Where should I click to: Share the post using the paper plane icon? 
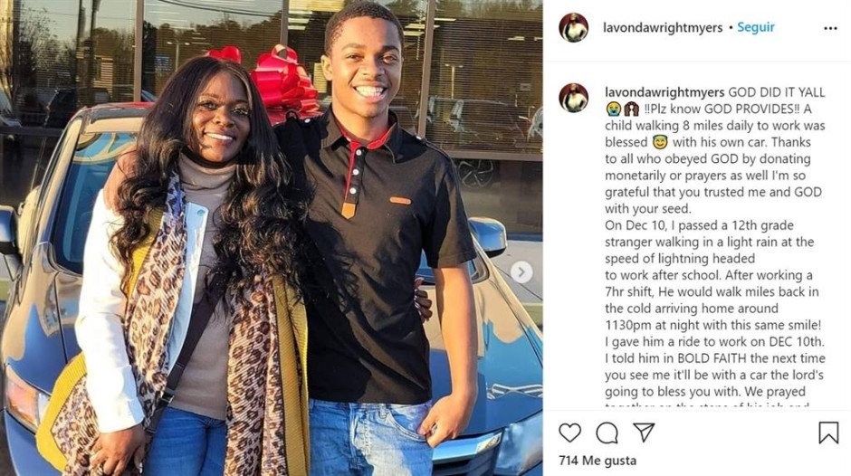click(644, 433)
